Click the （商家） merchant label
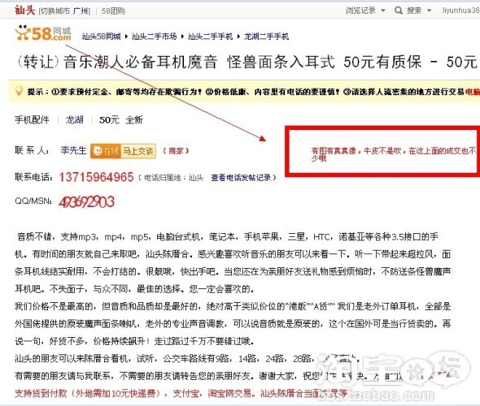 [176, 150]
